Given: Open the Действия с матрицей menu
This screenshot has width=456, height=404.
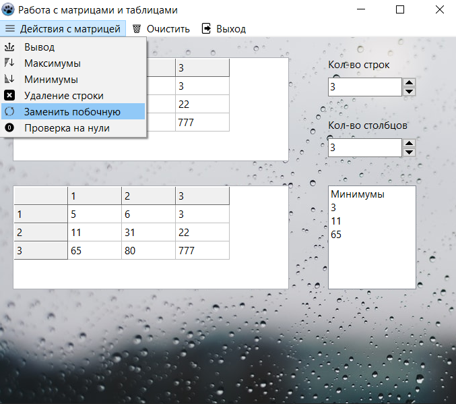Looking at the screenshot, I should [x=63, y=28].
